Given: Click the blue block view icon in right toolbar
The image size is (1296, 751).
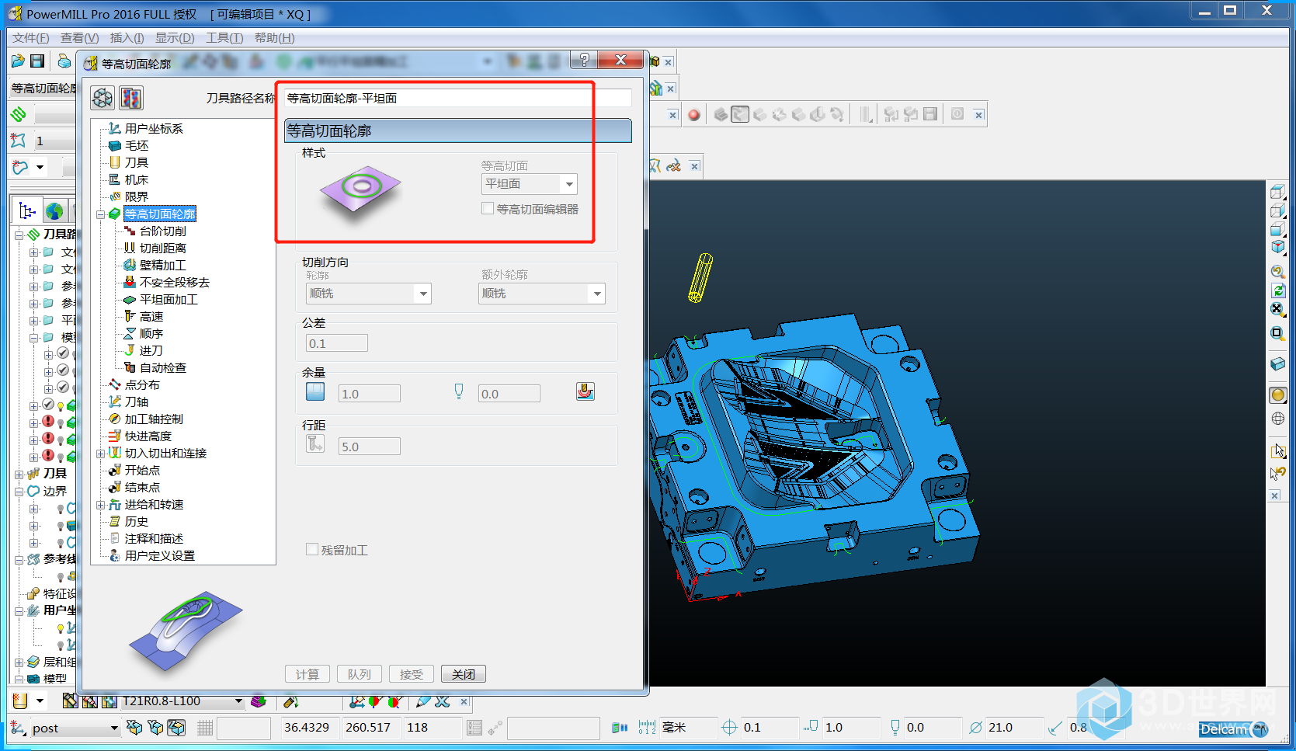Looking at the screenshot, I should pos(1277,363).
